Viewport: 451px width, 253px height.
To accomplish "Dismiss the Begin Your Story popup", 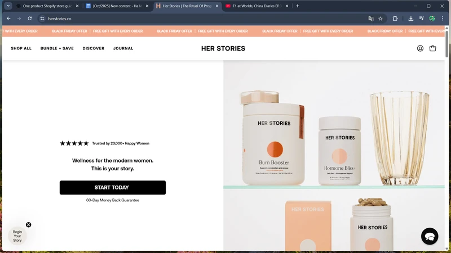I will [x=29, y=224].
